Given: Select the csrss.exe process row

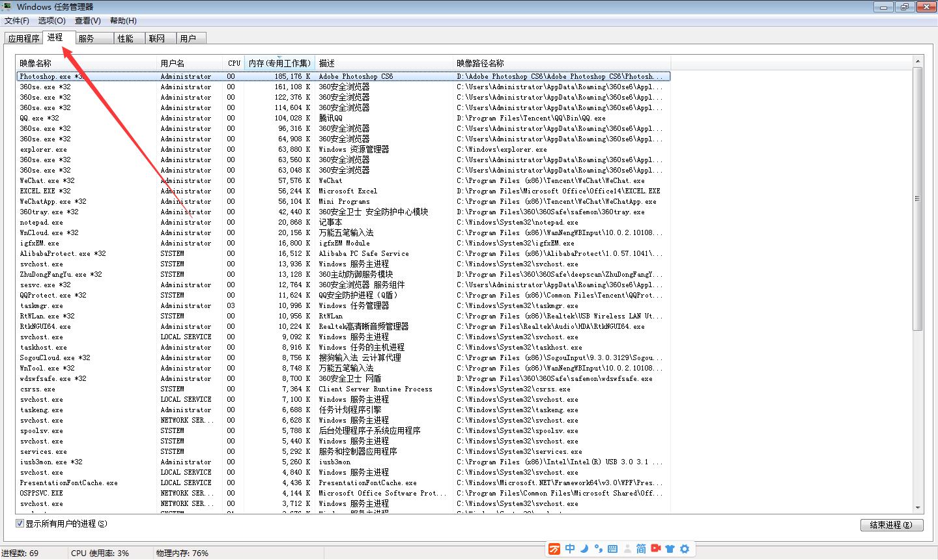Looking at the screenshot, I should (x=343, y=389).
